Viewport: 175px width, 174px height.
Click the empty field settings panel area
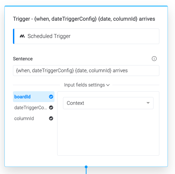coord(108,132)
